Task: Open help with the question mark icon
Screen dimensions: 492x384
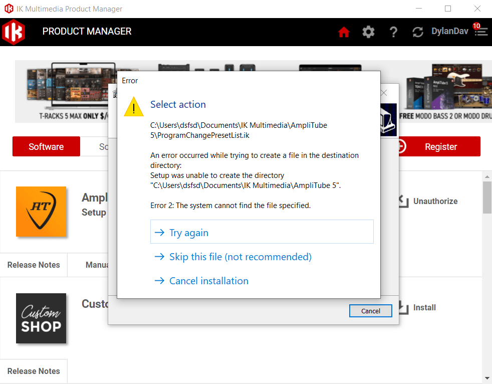Action: 393,32
